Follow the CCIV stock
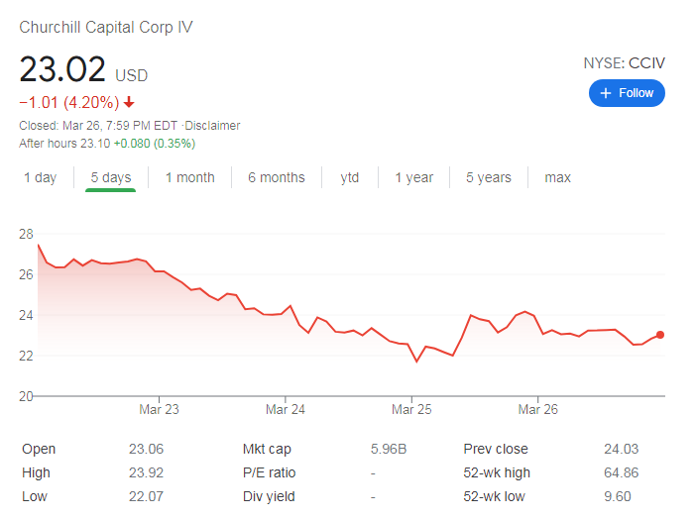This screenshot has width=696, height=520. [x=627, y=93]
